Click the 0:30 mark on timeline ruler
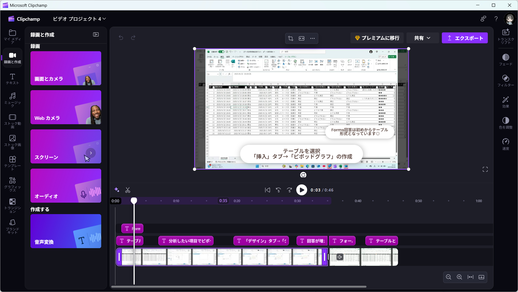The width and height of the screenshot is (518, 292). pos(297,201)
